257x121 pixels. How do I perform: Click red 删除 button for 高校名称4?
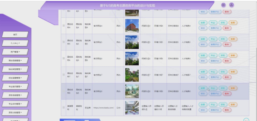click(227, 28)
